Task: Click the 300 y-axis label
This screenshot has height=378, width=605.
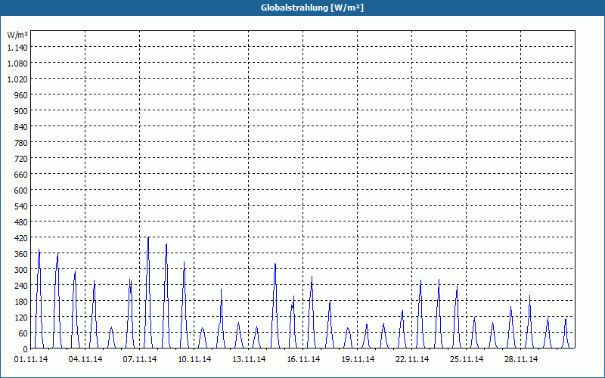Action: [x=21, y=270]
